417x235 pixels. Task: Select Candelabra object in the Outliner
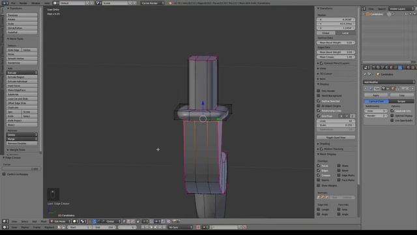[376, 14]
